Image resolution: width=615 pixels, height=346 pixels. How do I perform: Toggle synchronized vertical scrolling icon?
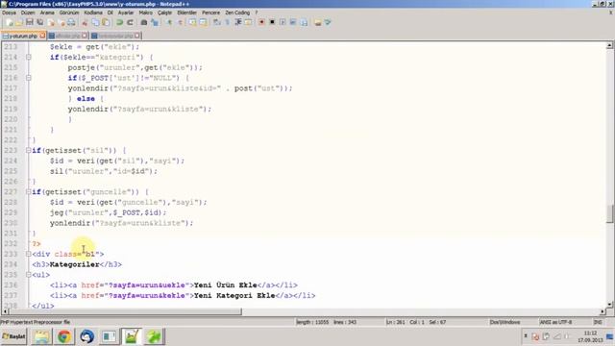(x=192, y=22)
